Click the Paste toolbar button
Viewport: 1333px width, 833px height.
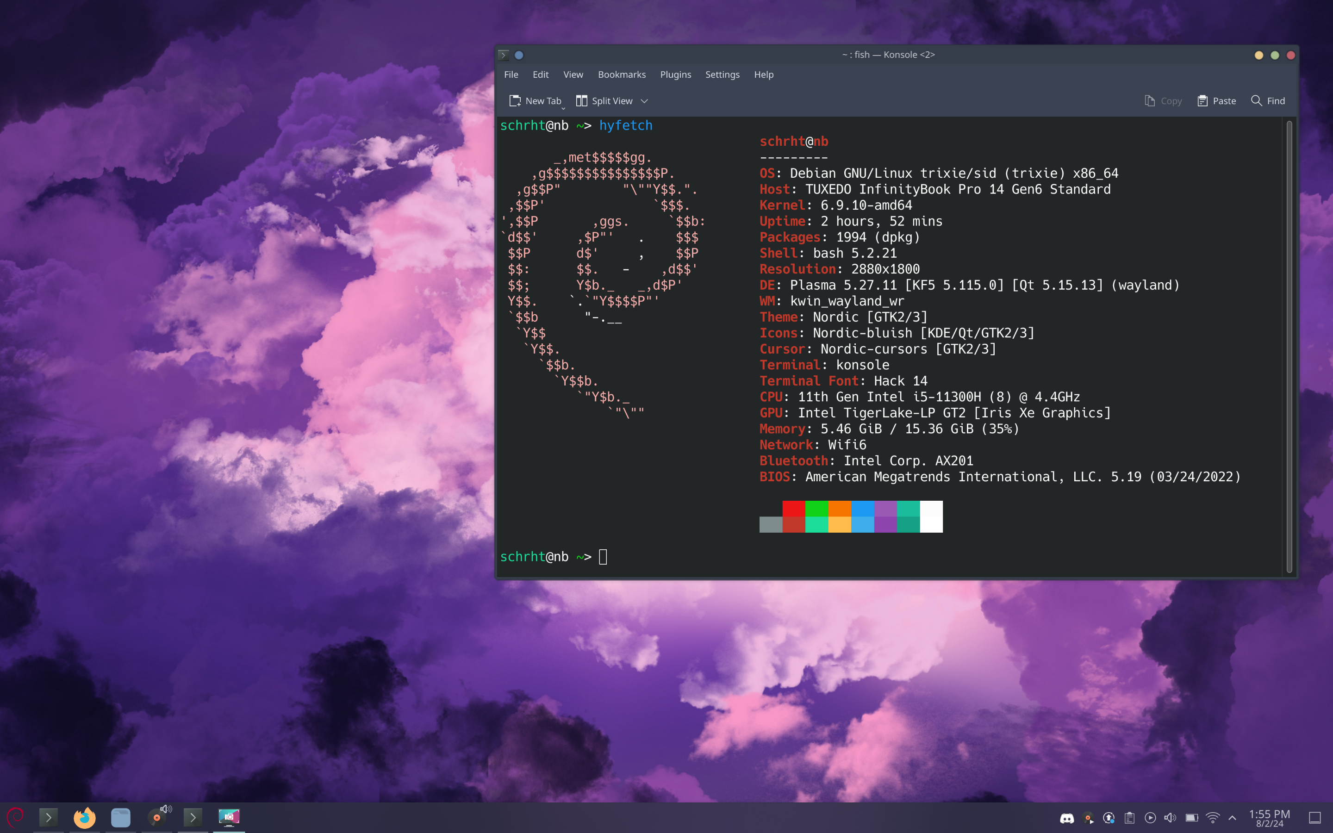[1216, 101]
